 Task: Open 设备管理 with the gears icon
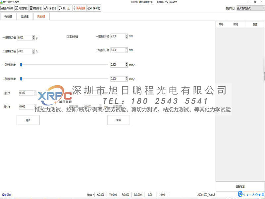tap(50, 8)
